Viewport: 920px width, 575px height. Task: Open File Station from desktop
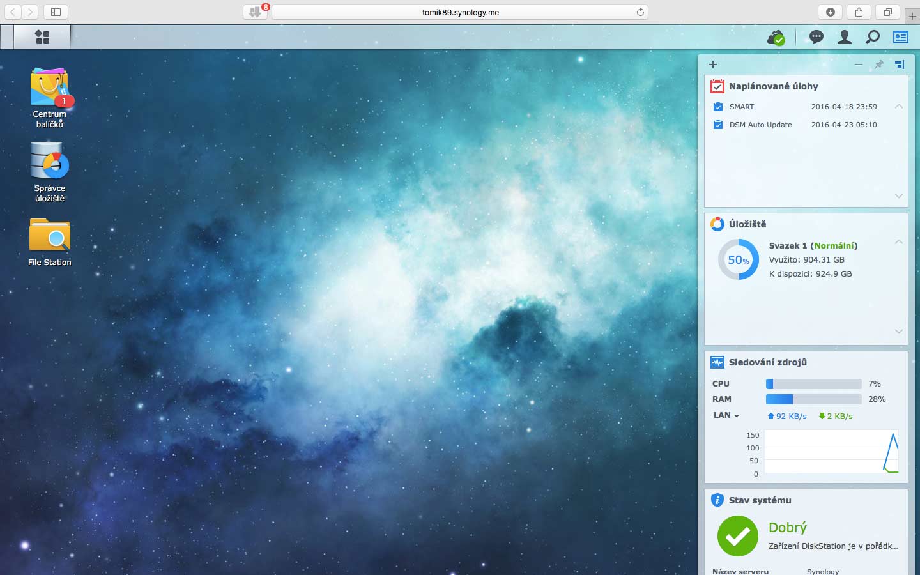click(x=49, y=235)
